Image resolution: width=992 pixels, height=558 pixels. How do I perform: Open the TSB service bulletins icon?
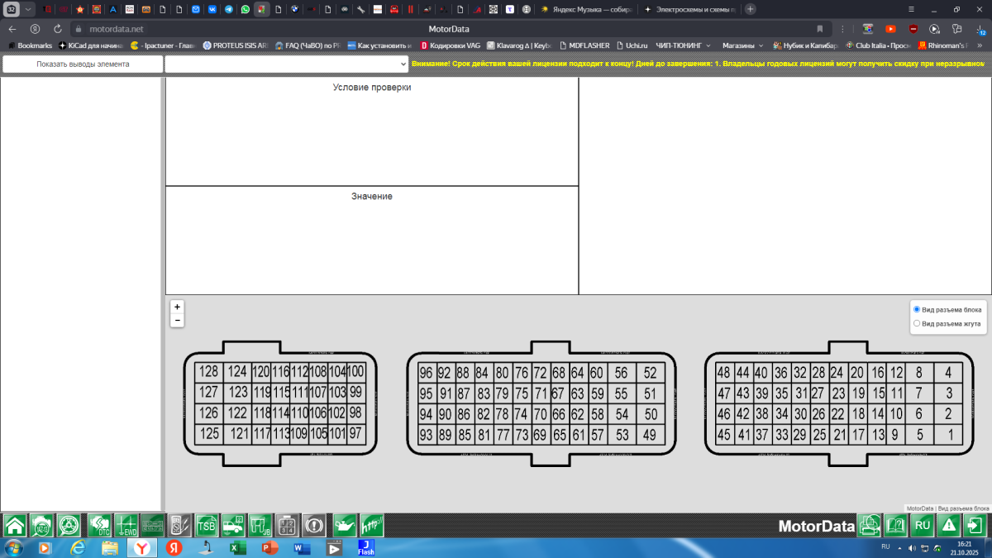pyautogui.click(x=207, y=525)
